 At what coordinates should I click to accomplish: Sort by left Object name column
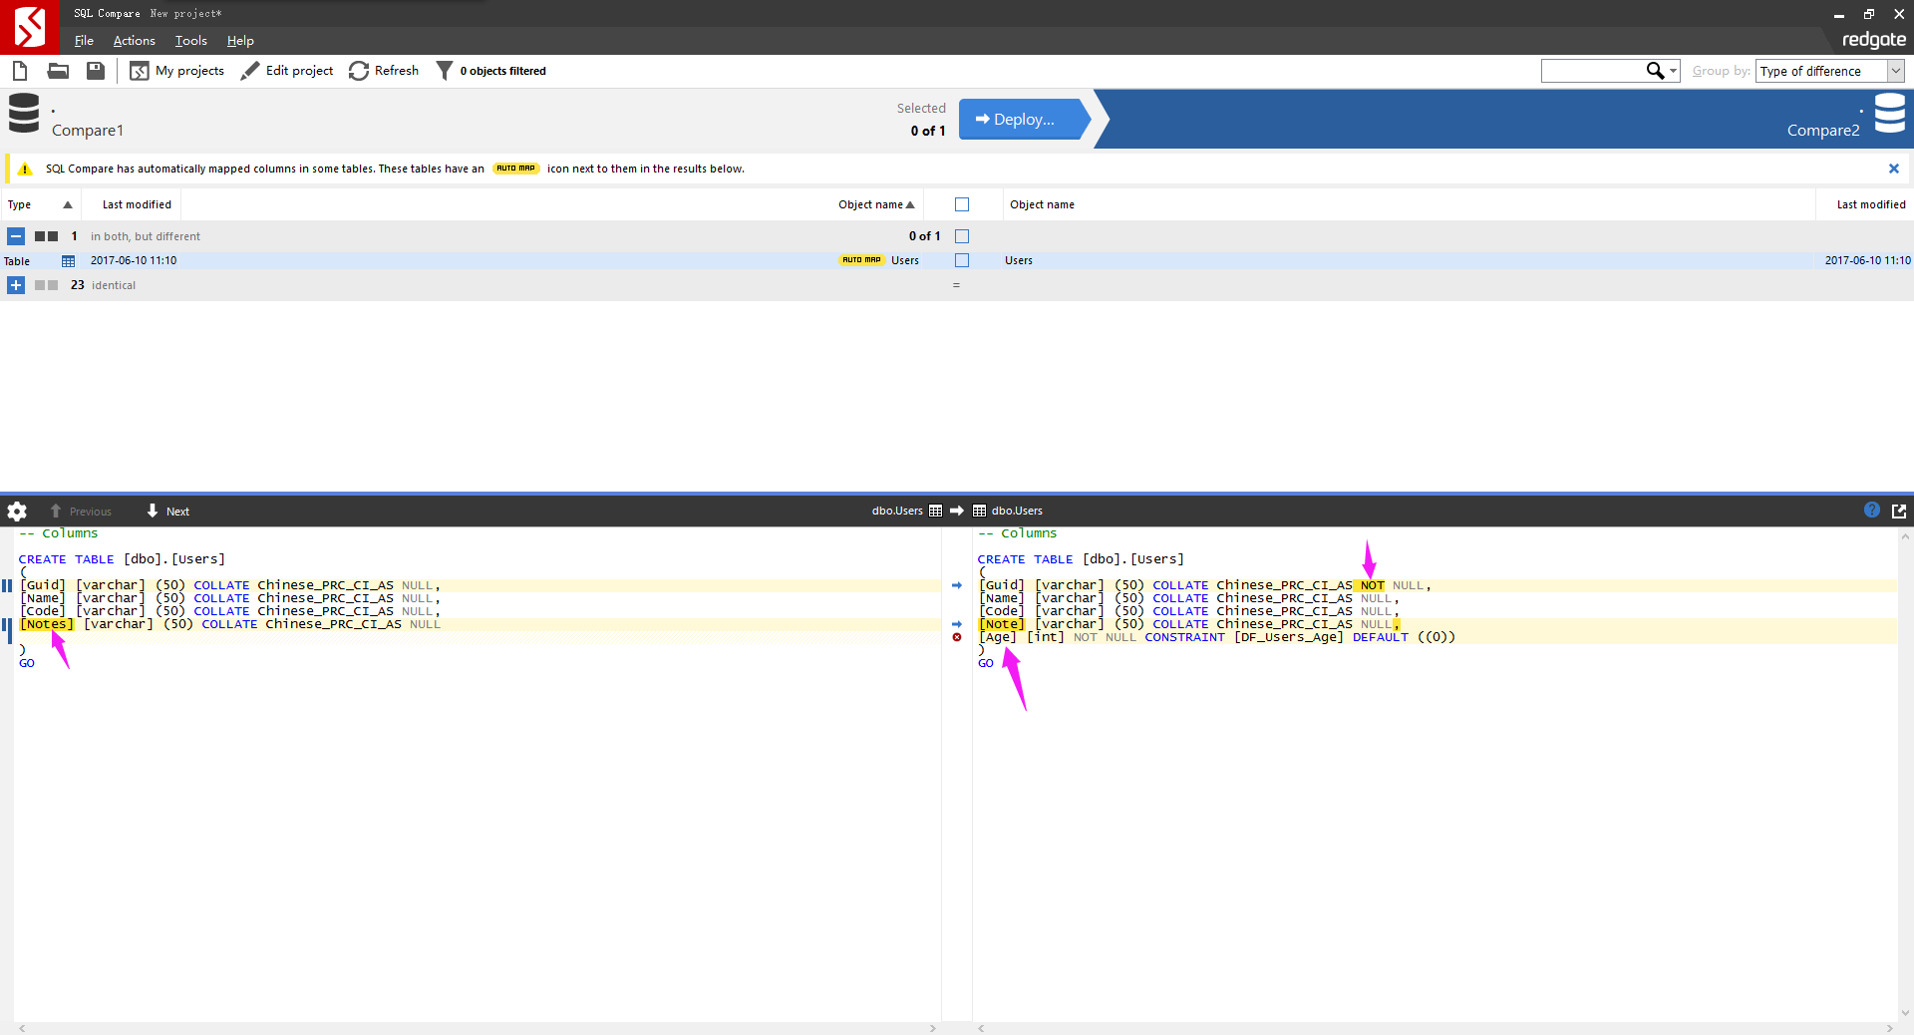tap(876, 204)
